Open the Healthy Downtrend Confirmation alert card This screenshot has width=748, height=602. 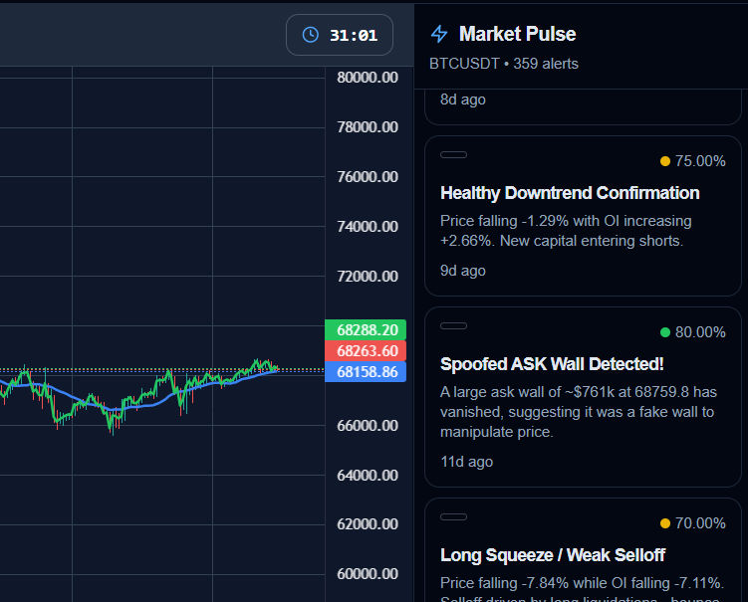583,216
